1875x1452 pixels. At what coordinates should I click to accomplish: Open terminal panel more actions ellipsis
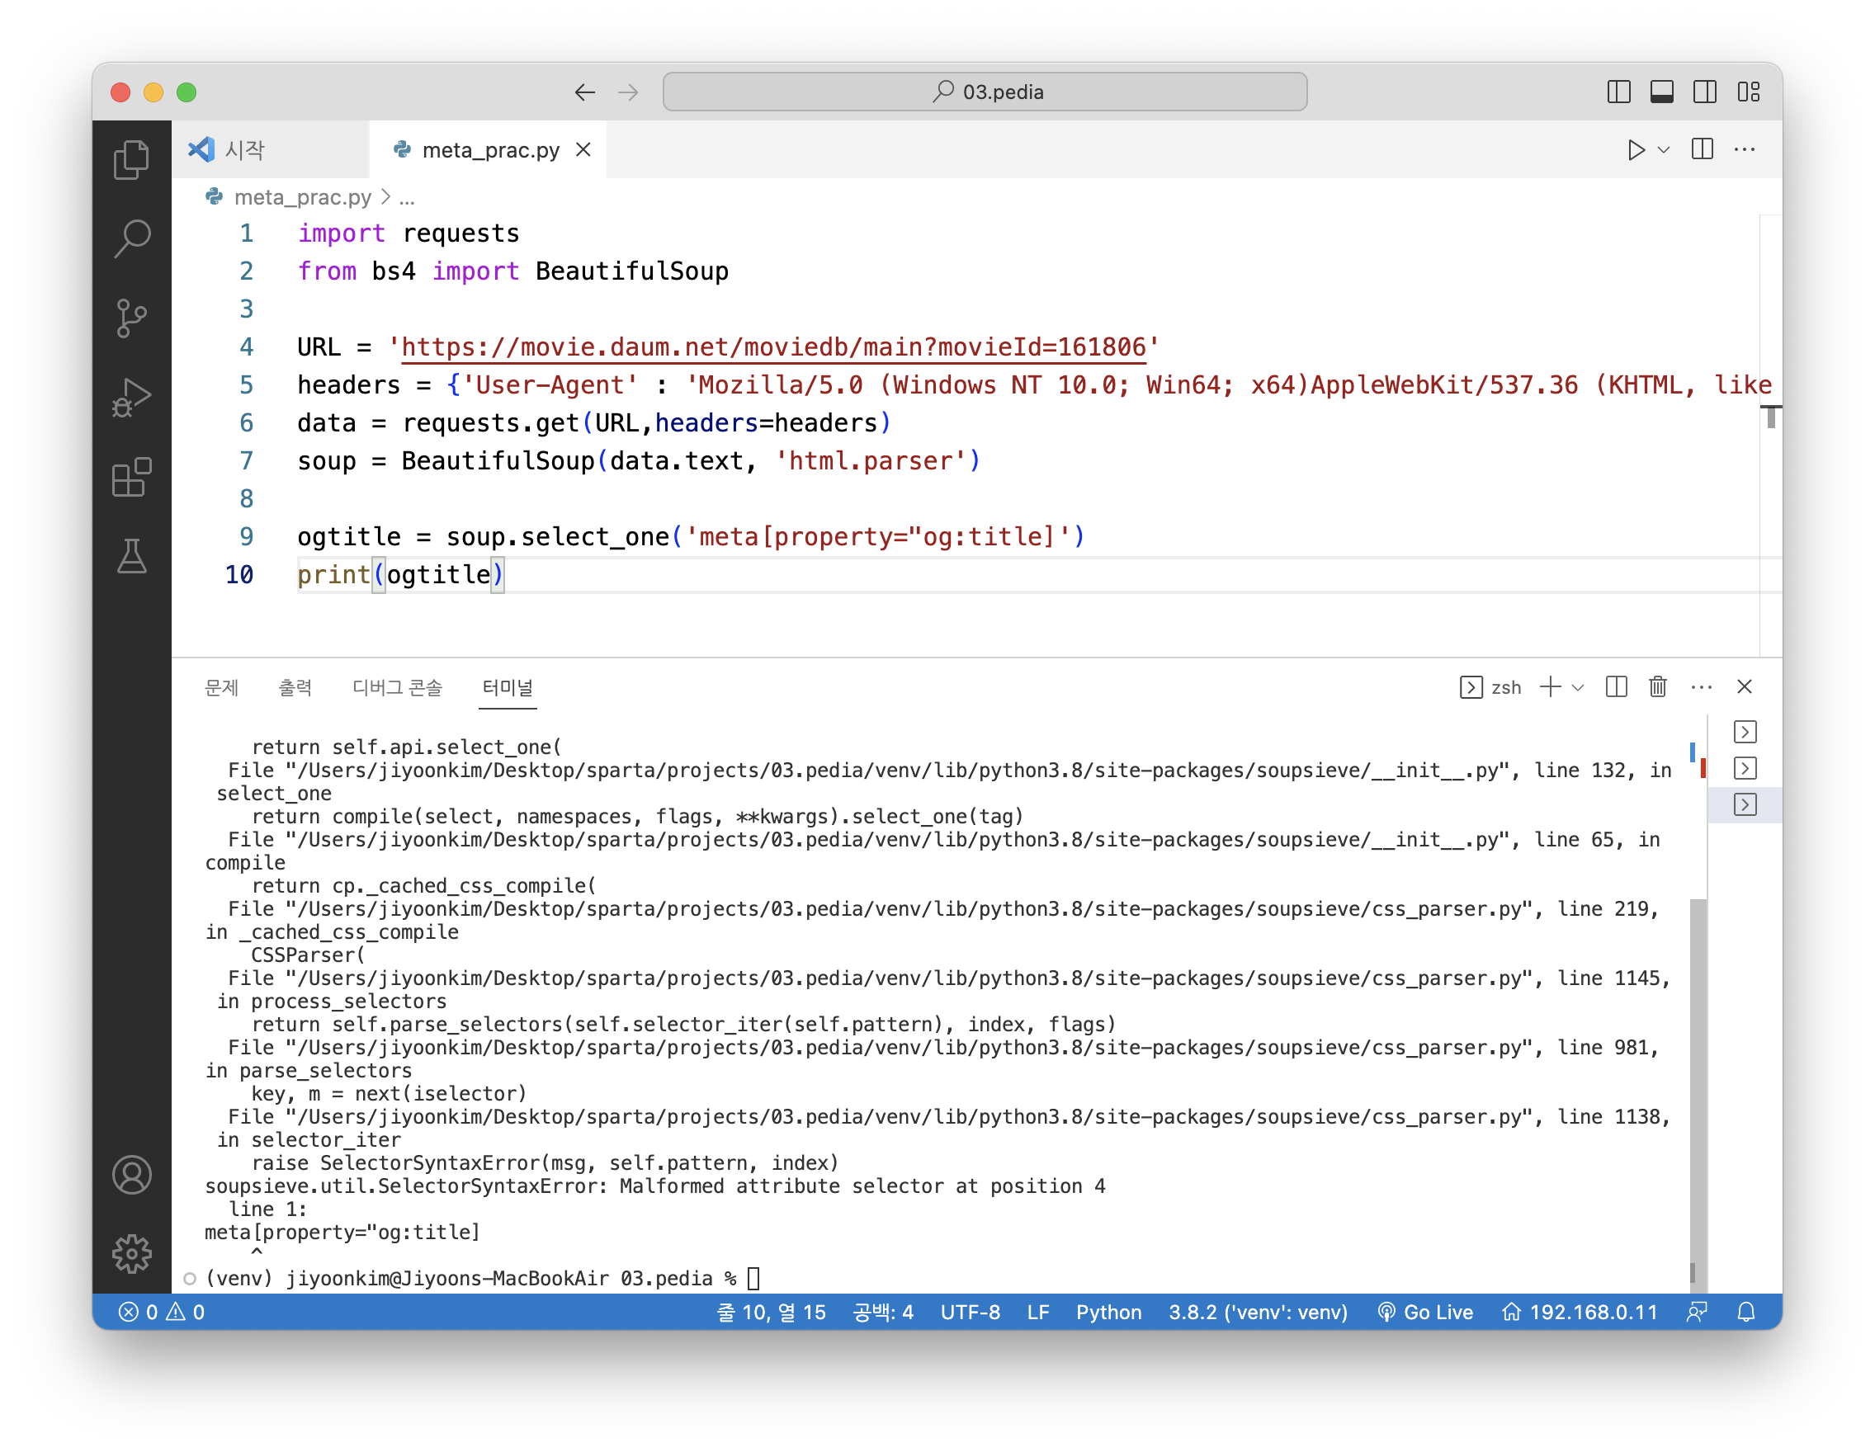tap(1702, 687)
